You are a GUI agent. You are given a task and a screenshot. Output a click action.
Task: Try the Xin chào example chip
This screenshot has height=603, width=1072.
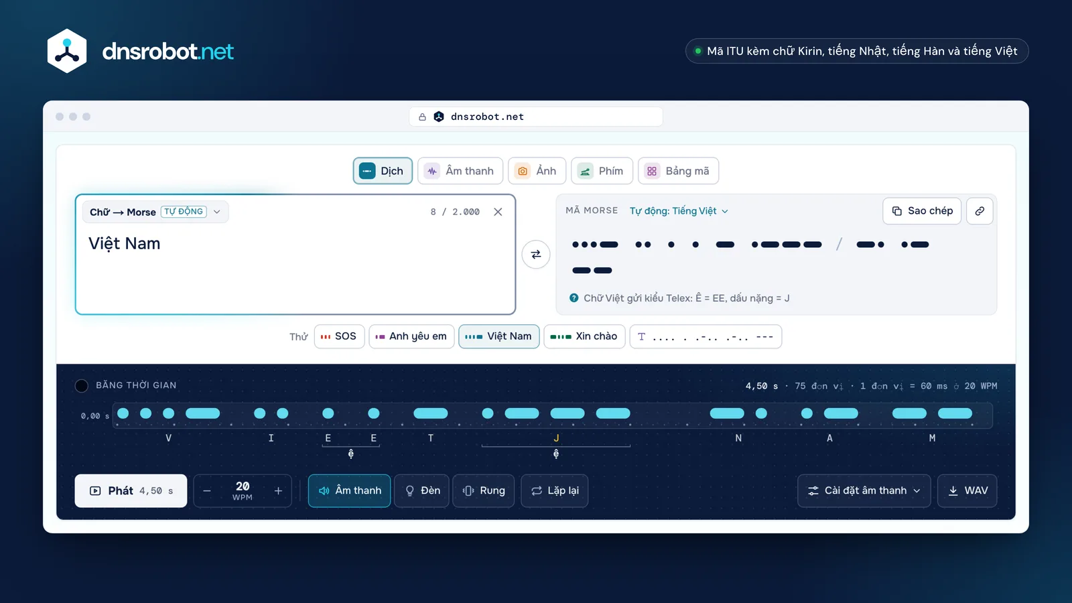point(585,336)
